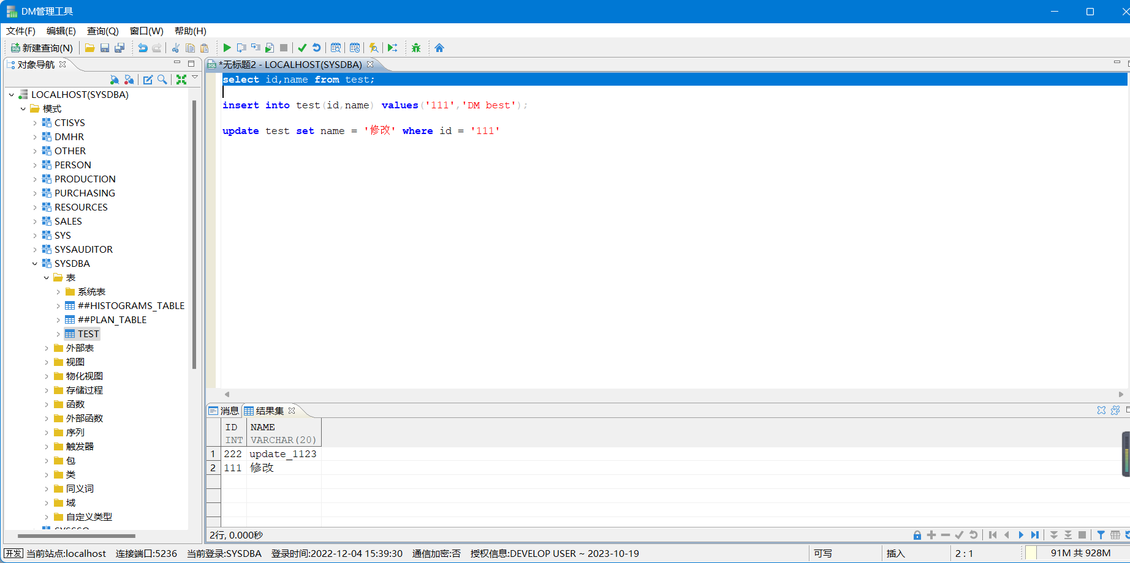Click the green expand-all icon in navigator
Screen dimensions: 1130x563
(181, 80)
